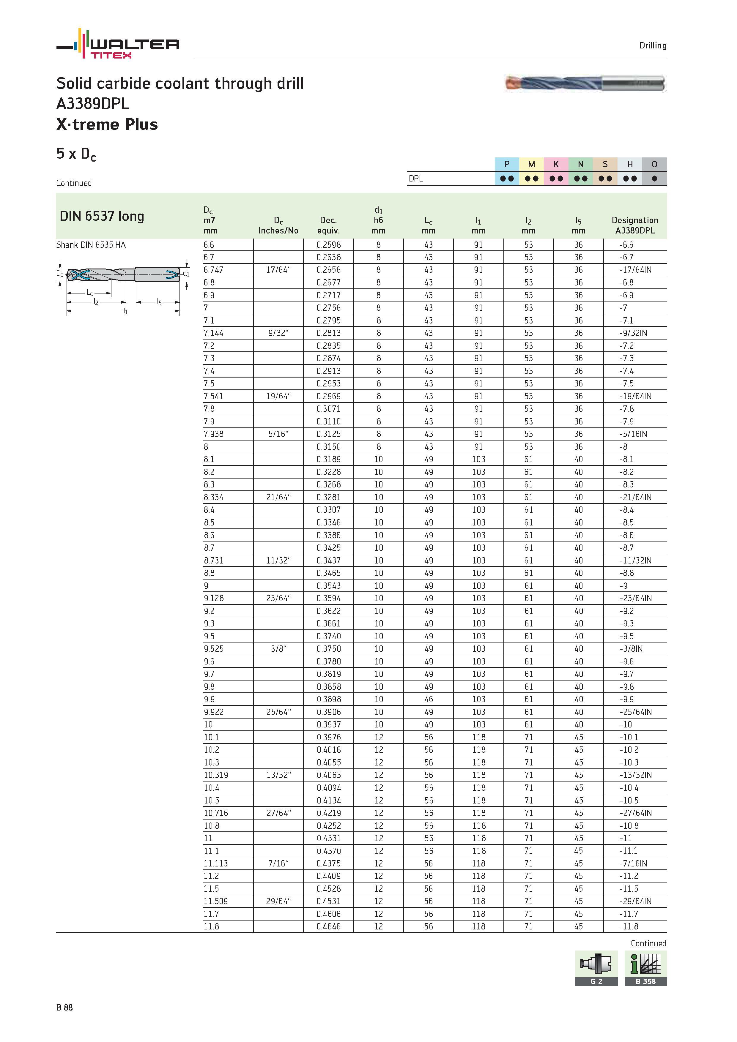The image size is (737, 1042).
Task: Click decimal equivalent 0.4331
Action: [x=329, y=839]
